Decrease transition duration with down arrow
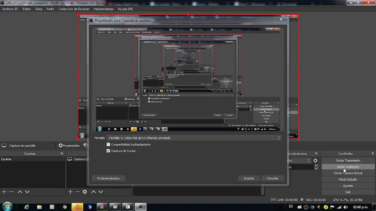 316,168
